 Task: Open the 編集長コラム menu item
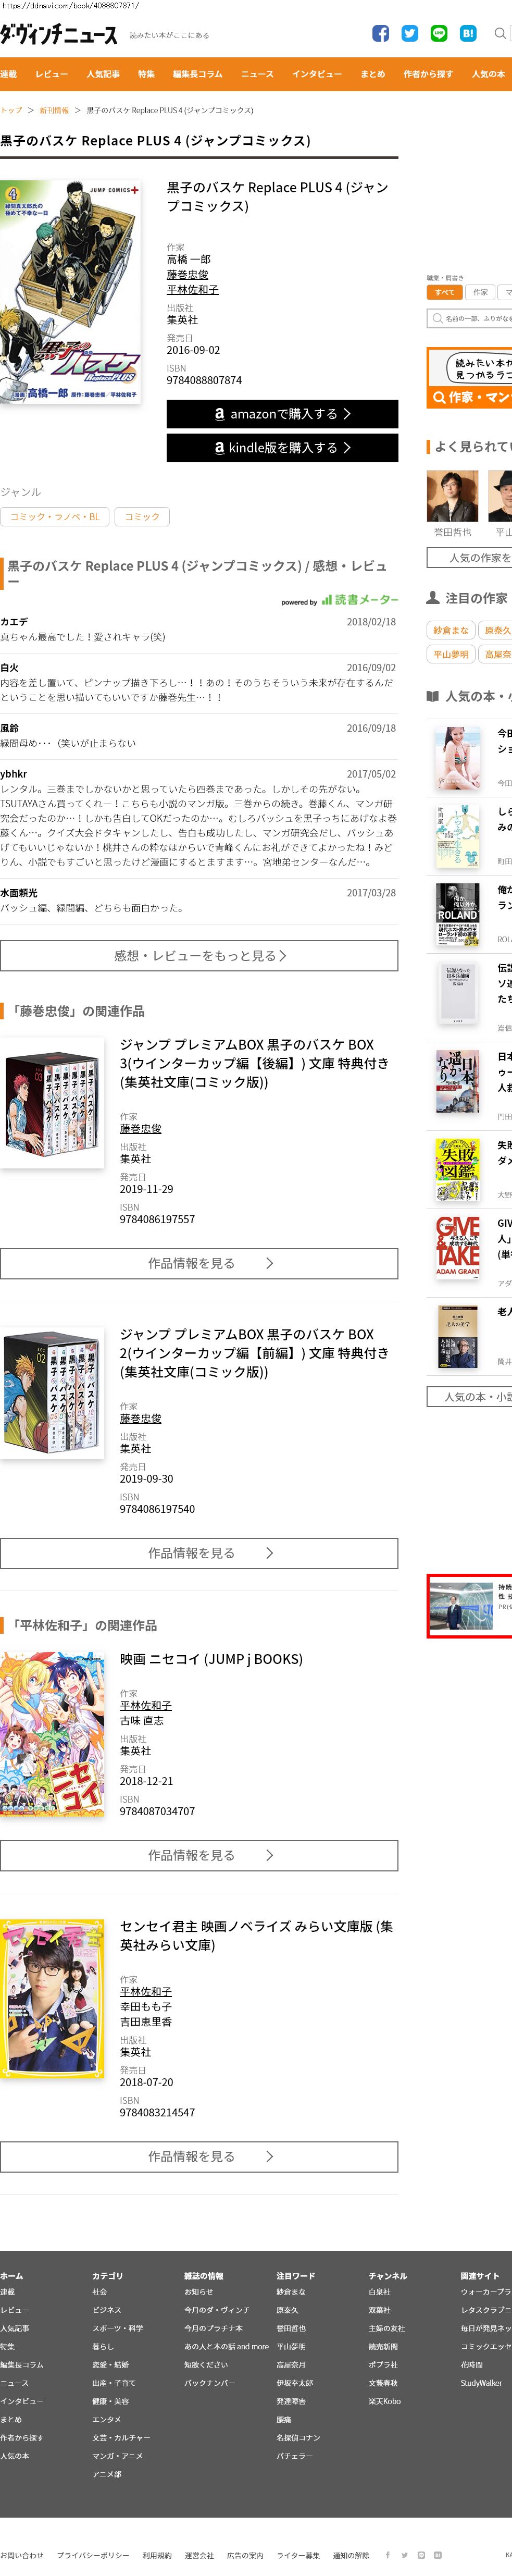pos(198,74)
